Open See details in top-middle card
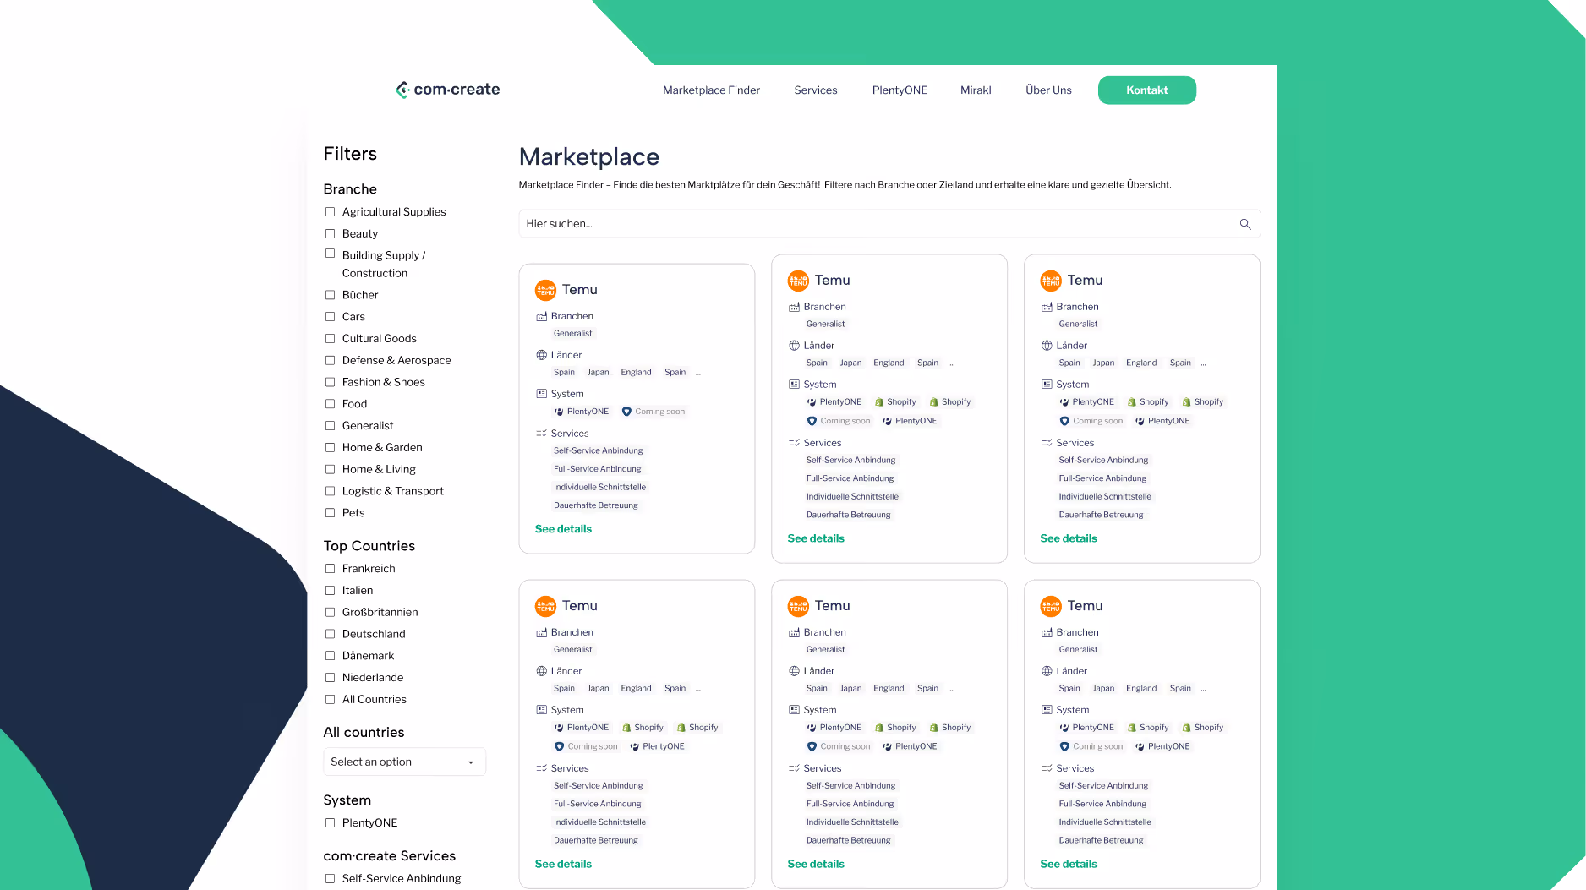 (x=816, y=538)
